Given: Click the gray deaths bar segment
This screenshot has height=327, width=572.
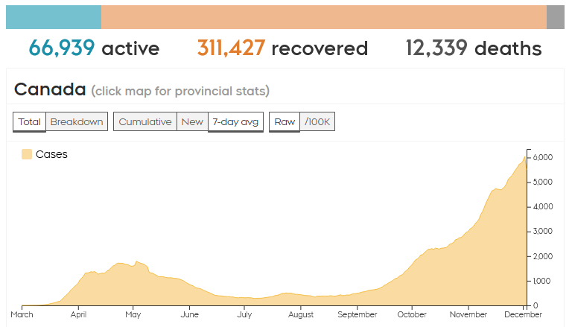Looking at the screenshot, I should [x=556, y=17].
